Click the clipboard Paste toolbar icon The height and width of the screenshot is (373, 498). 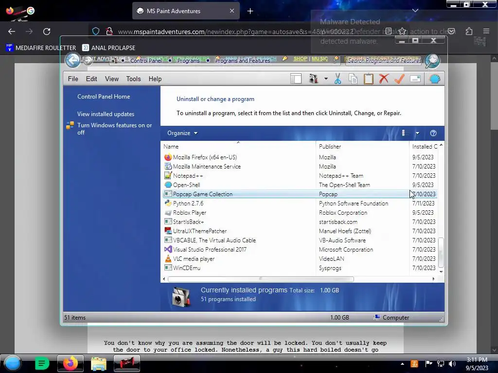pyautogui.click(x=369, y=79)
